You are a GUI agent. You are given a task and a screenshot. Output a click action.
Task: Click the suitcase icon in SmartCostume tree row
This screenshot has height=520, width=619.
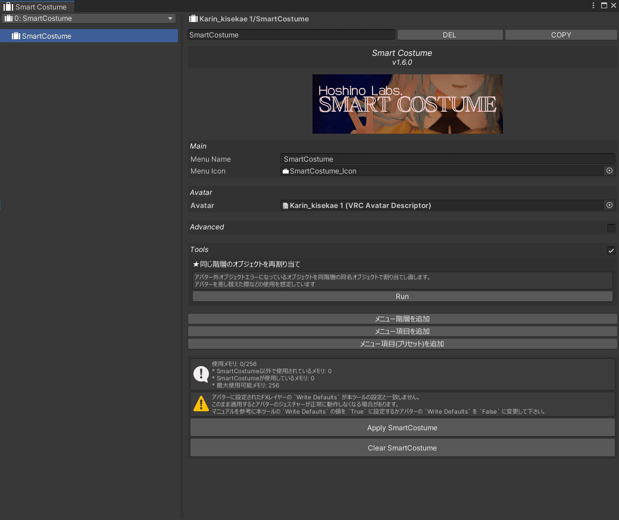16,36
